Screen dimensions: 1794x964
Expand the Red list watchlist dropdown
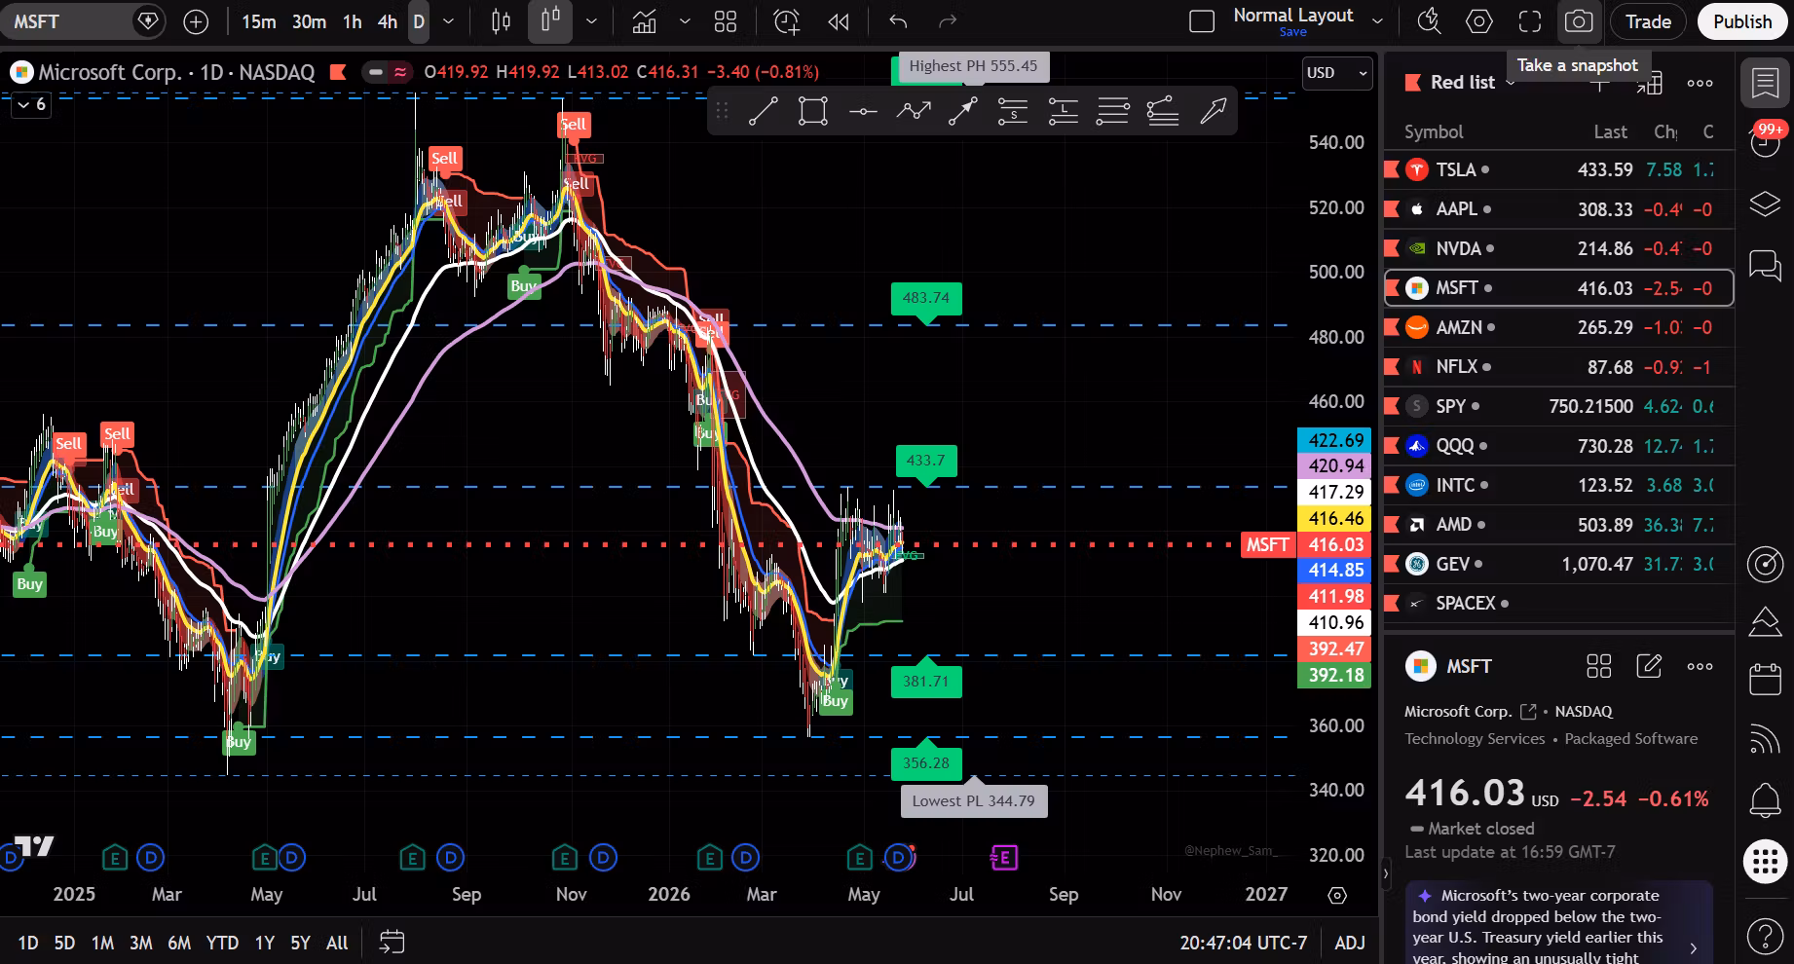(x=1511, y=83)
